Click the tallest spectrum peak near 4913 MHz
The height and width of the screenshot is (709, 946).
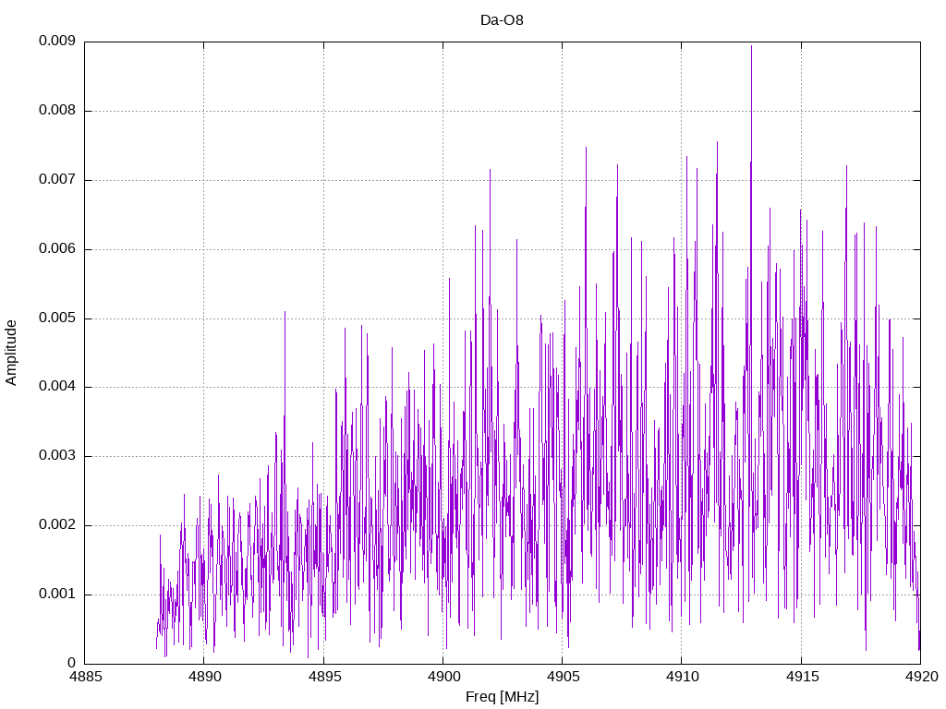pos(751,47)
